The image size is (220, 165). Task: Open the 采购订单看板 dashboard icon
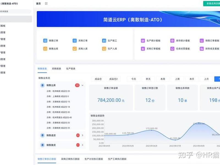click(143, 49)
